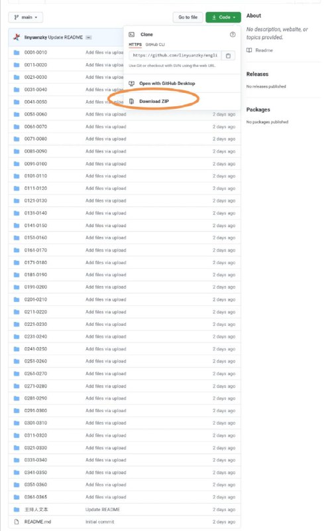Open folder 0121-0130
The width and height of the screenshot is (328, 531).
[x=36, y=201]
